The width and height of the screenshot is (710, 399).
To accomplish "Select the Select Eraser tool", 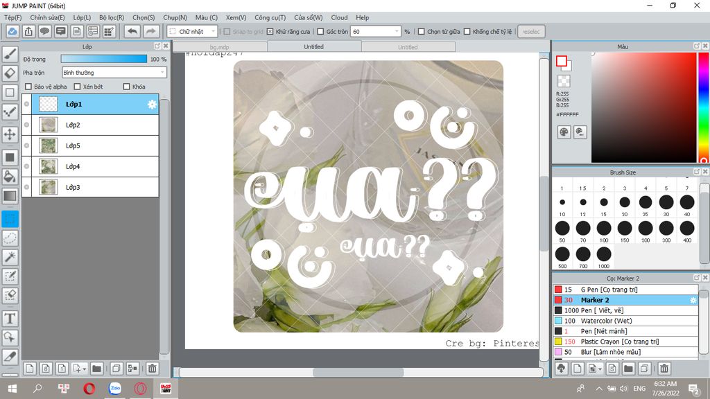I will point(10,295).
